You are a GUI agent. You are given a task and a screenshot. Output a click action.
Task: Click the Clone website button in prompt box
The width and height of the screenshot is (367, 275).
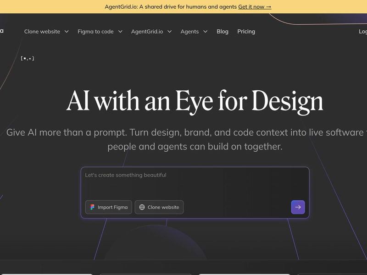pos(159,207)
